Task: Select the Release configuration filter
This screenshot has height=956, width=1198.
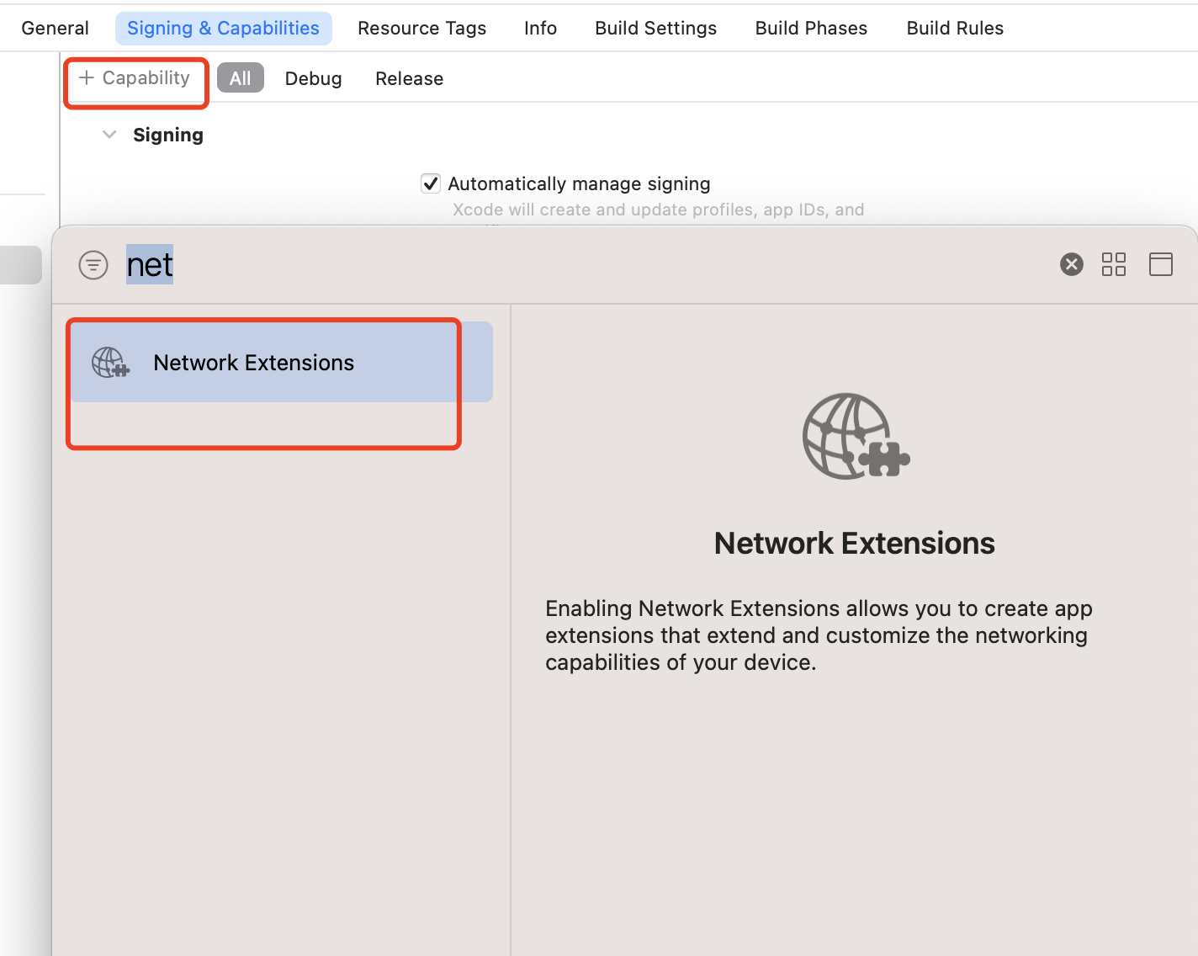Action: click(409, 78)
